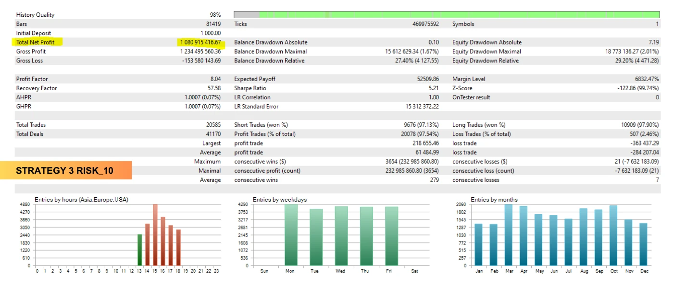Select the Initial Deposit value 1 000.00
The height and width of the screenshot is (288, 673).
[211, 33]
